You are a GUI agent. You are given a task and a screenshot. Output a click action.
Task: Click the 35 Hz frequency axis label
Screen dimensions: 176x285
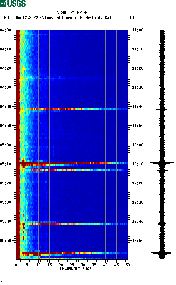click(x=94, y=265)
